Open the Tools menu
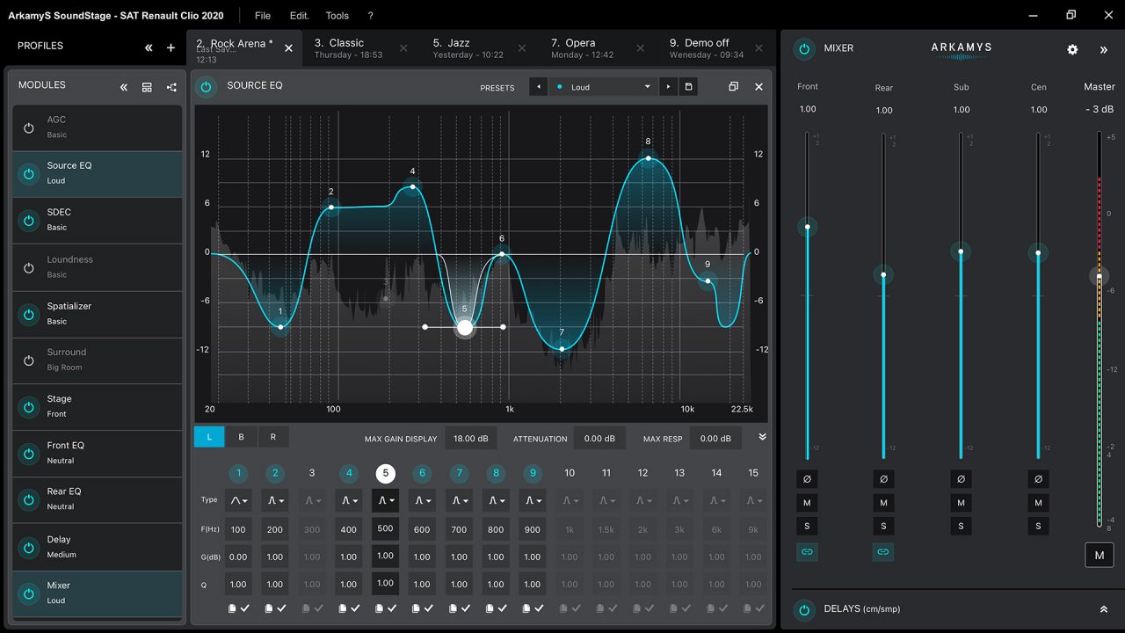This screenshot has height=633, width=1125. [x=337, y=16]
